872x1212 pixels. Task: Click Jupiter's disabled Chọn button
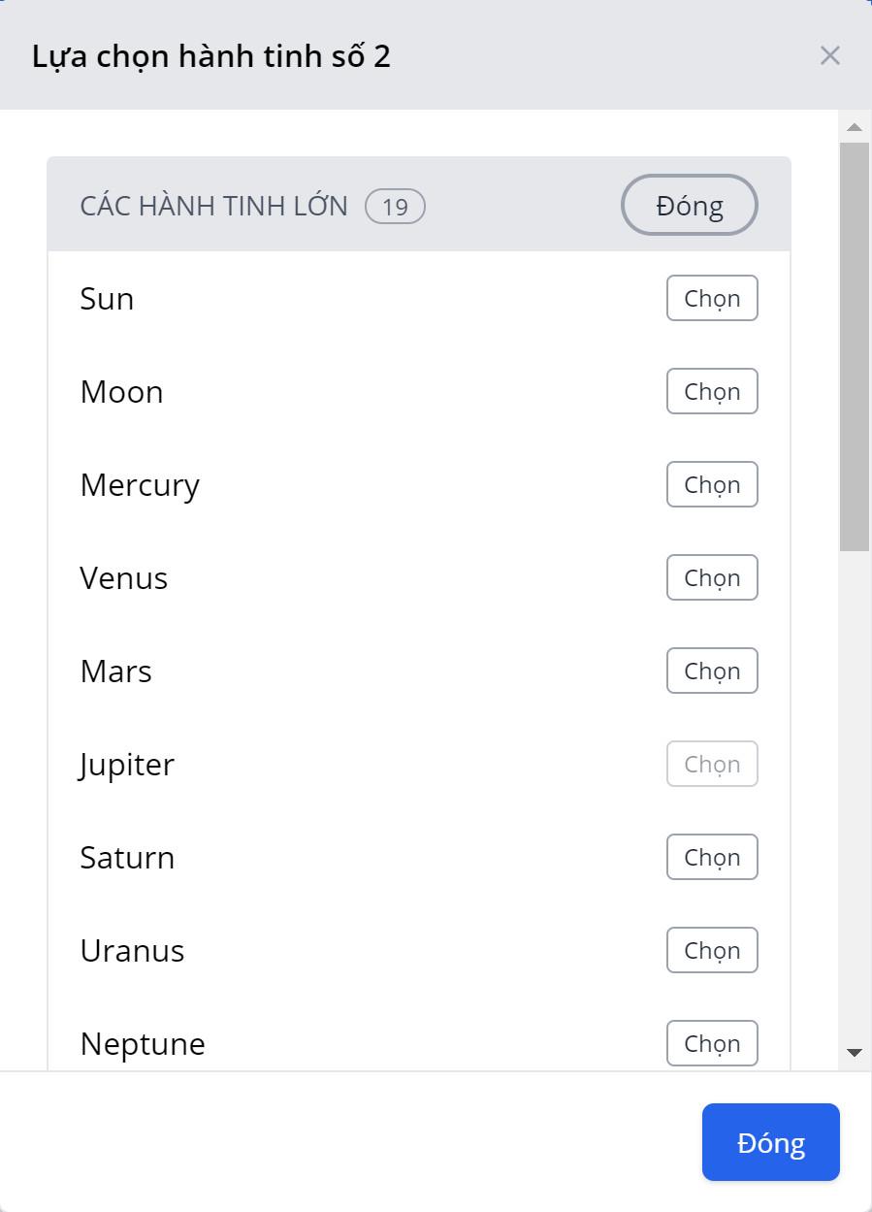pyautogui.click(x=712, y=764)
